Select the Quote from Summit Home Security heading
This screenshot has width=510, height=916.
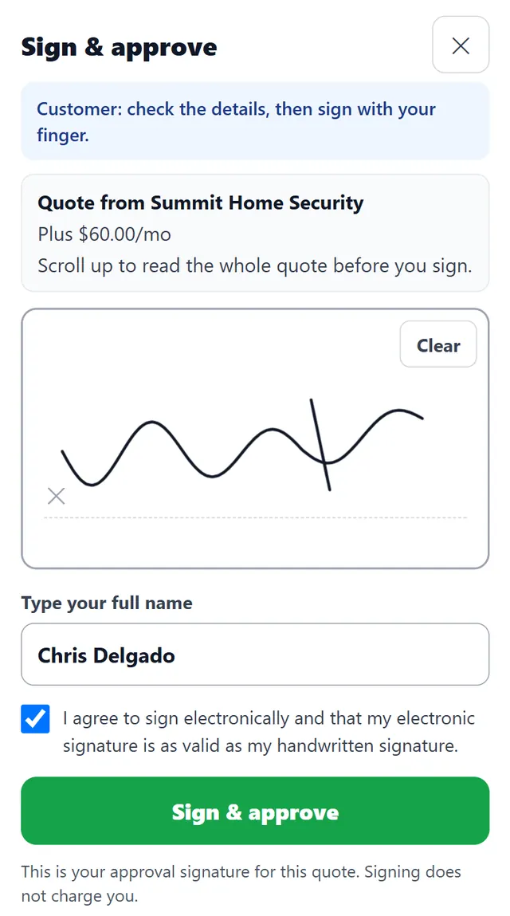pyautogui.click(x=200, y=202)
